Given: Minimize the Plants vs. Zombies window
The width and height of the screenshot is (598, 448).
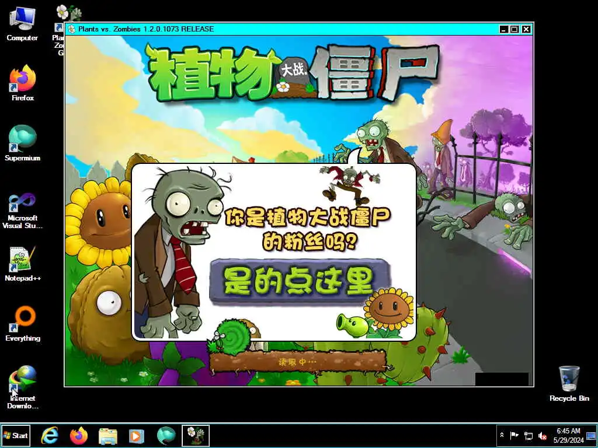Looking at the screenshot, I should point(504,29).
